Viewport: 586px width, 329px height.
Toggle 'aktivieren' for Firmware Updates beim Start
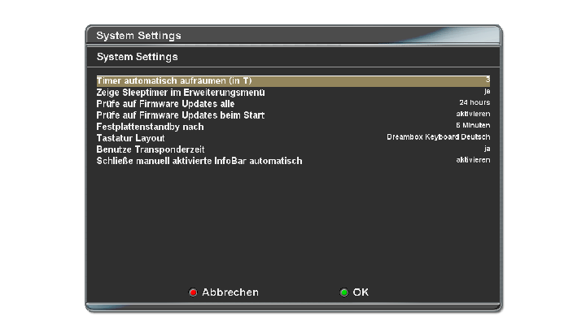(473, 114)
